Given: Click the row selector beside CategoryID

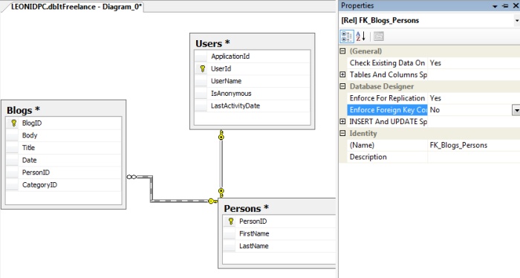Looking at the screenshot, I should tap(13, 185).
